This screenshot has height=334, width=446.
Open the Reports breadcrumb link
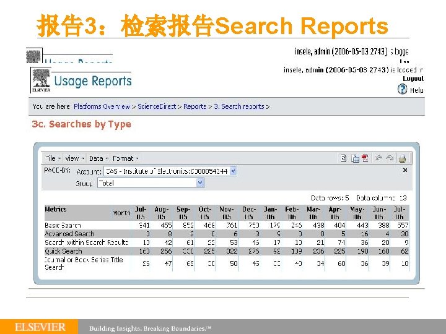click(x=195, y=106)
